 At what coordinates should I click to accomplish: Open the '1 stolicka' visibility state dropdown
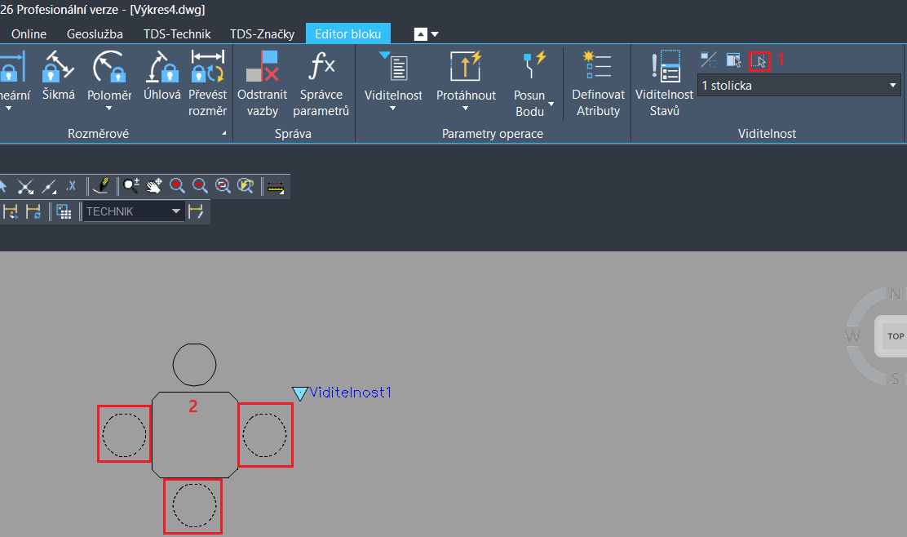892,85
